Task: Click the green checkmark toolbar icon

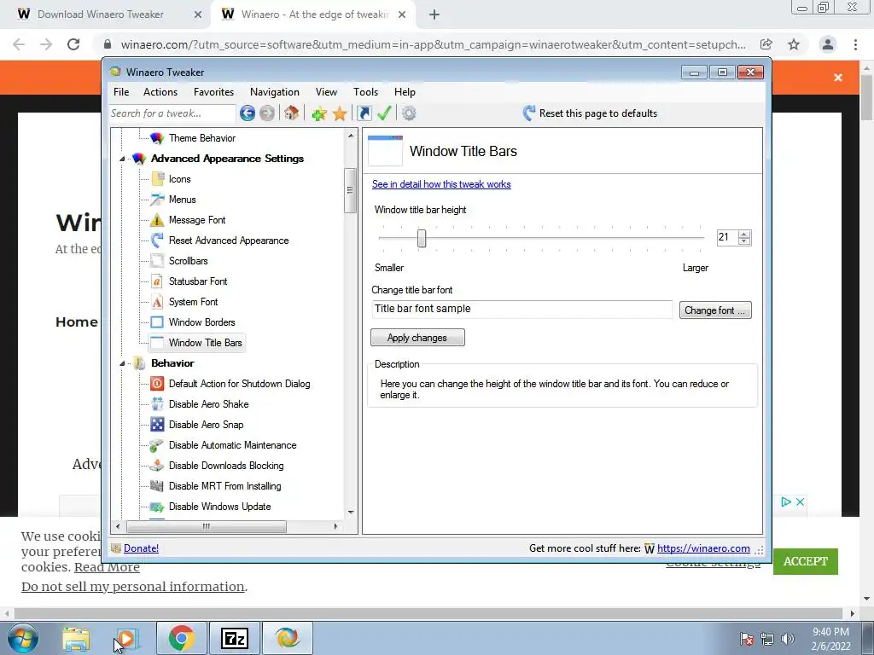Action: tap(384, 113)
